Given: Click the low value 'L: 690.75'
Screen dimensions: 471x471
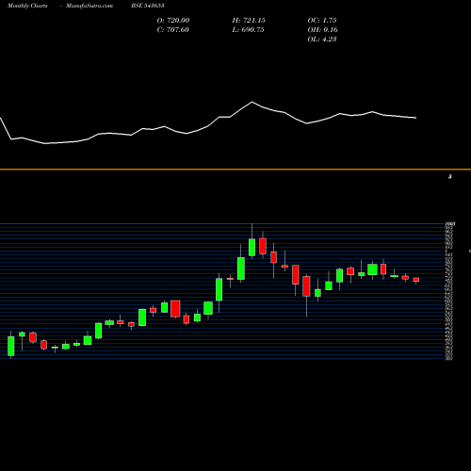Looking at the screenshot, I should point(248,29).
